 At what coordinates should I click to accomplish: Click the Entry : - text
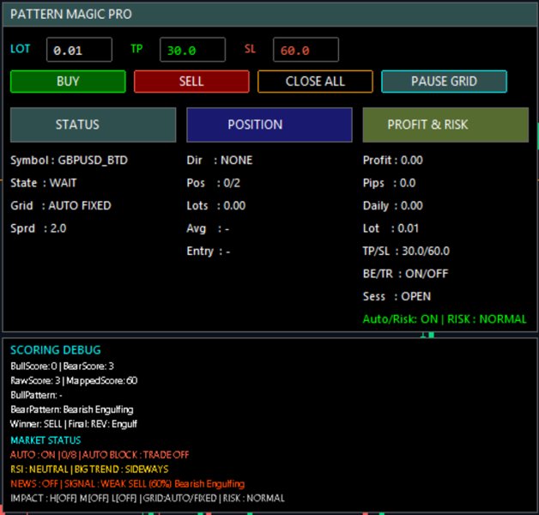click(209, 251)
